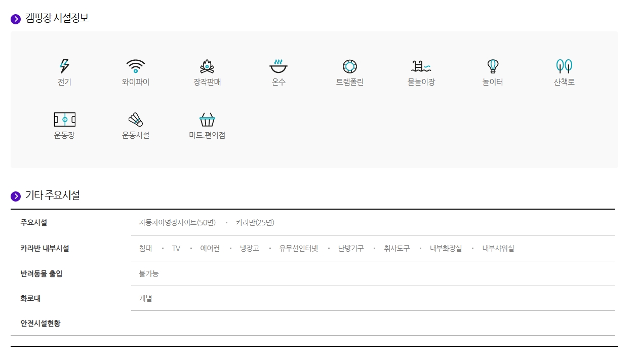
Task: Click 자동차야영장사이트(50면) text
Action: (177, 222)
